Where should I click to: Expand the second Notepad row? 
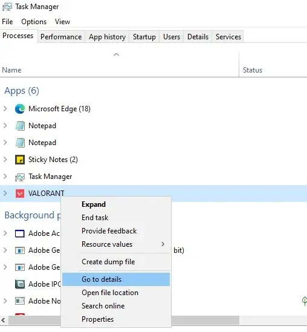(5, 143)
